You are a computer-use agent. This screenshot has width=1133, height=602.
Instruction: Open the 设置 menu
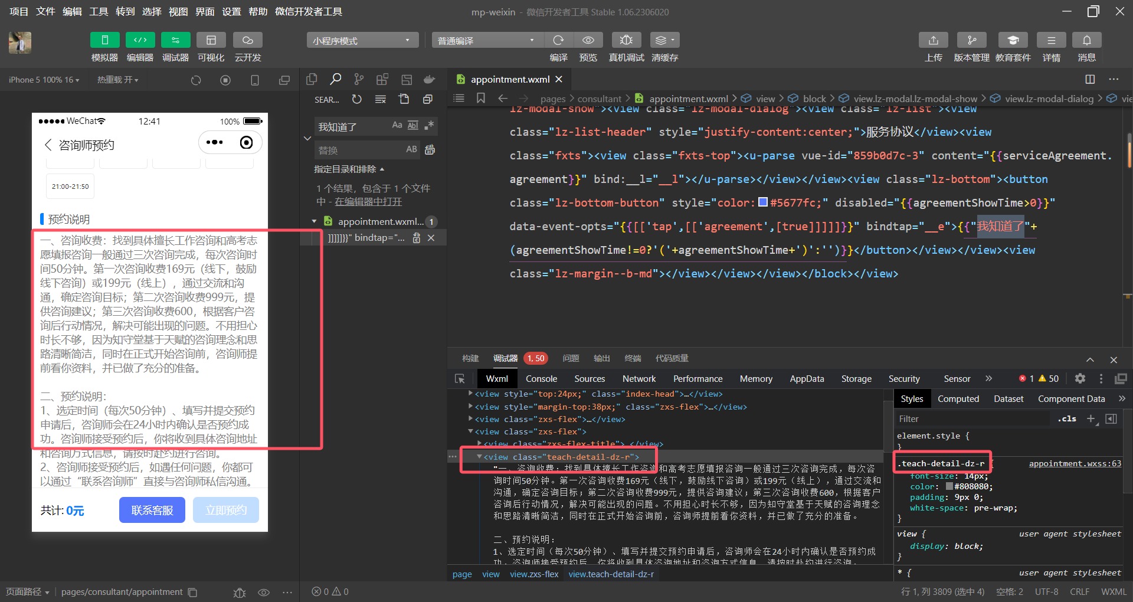(231, 11)
